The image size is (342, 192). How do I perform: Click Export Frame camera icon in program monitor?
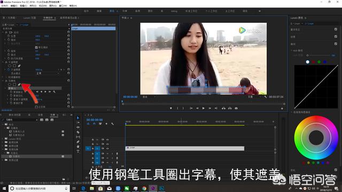tap(236, 108)
